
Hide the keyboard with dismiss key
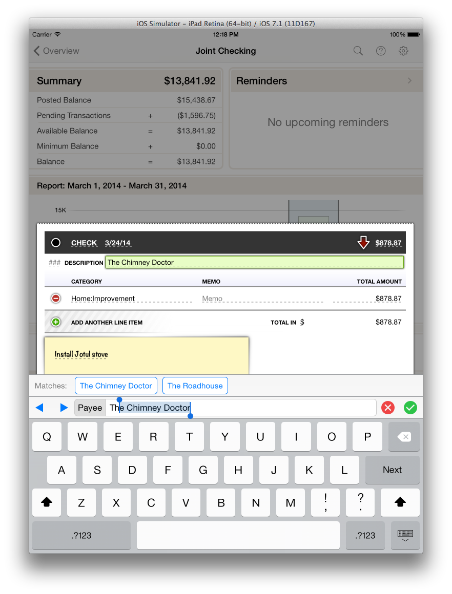[x=405, y=535]
